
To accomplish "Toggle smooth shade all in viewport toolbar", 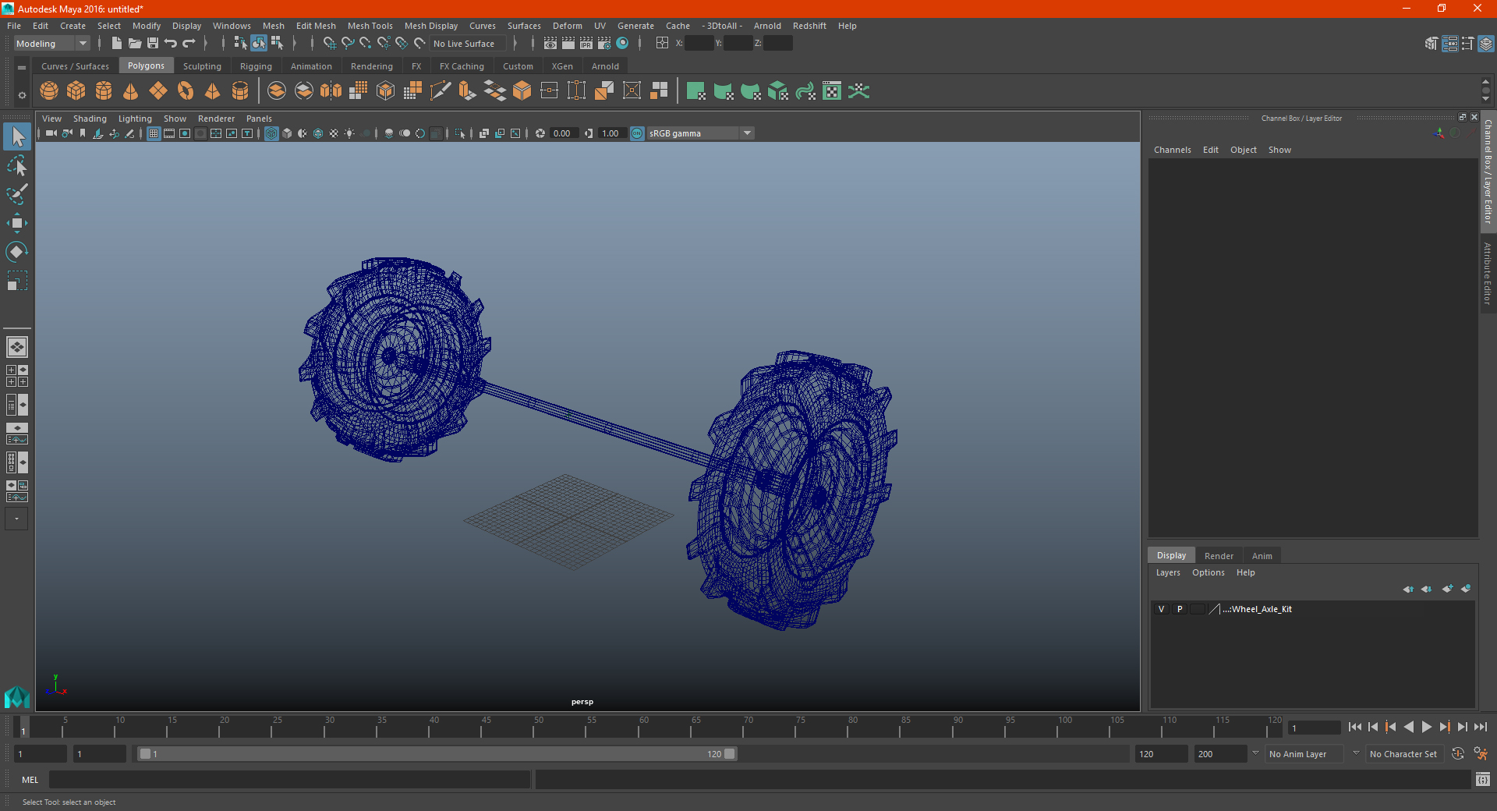I will (287, 133).
